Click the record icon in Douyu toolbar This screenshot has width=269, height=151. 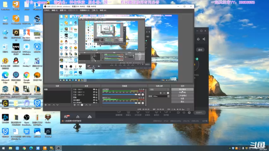click(179, 113)
